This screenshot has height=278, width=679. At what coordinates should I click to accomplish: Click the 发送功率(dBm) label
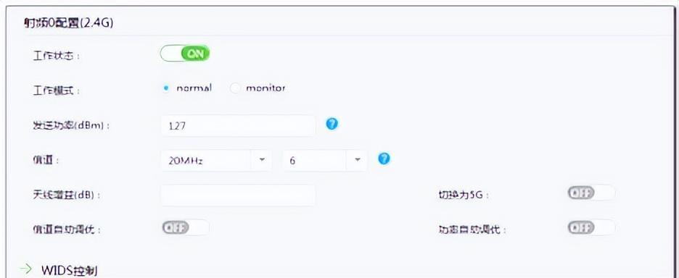click(71, 126)
